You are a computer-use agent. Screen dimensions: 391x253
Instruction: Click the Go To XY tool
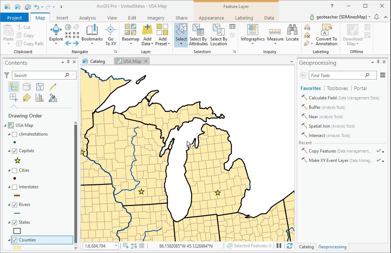coord(110,35)
